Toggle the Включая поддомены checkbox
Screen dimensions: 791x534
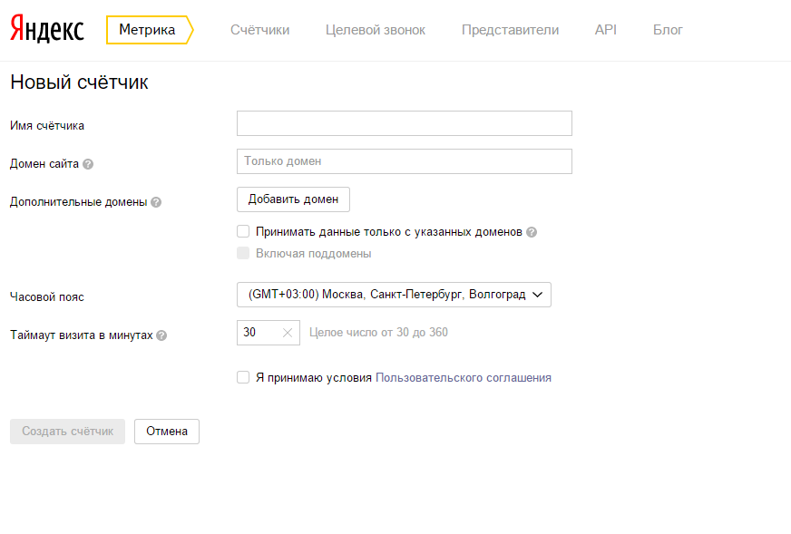pyautogui.click(x=243, y=253)
